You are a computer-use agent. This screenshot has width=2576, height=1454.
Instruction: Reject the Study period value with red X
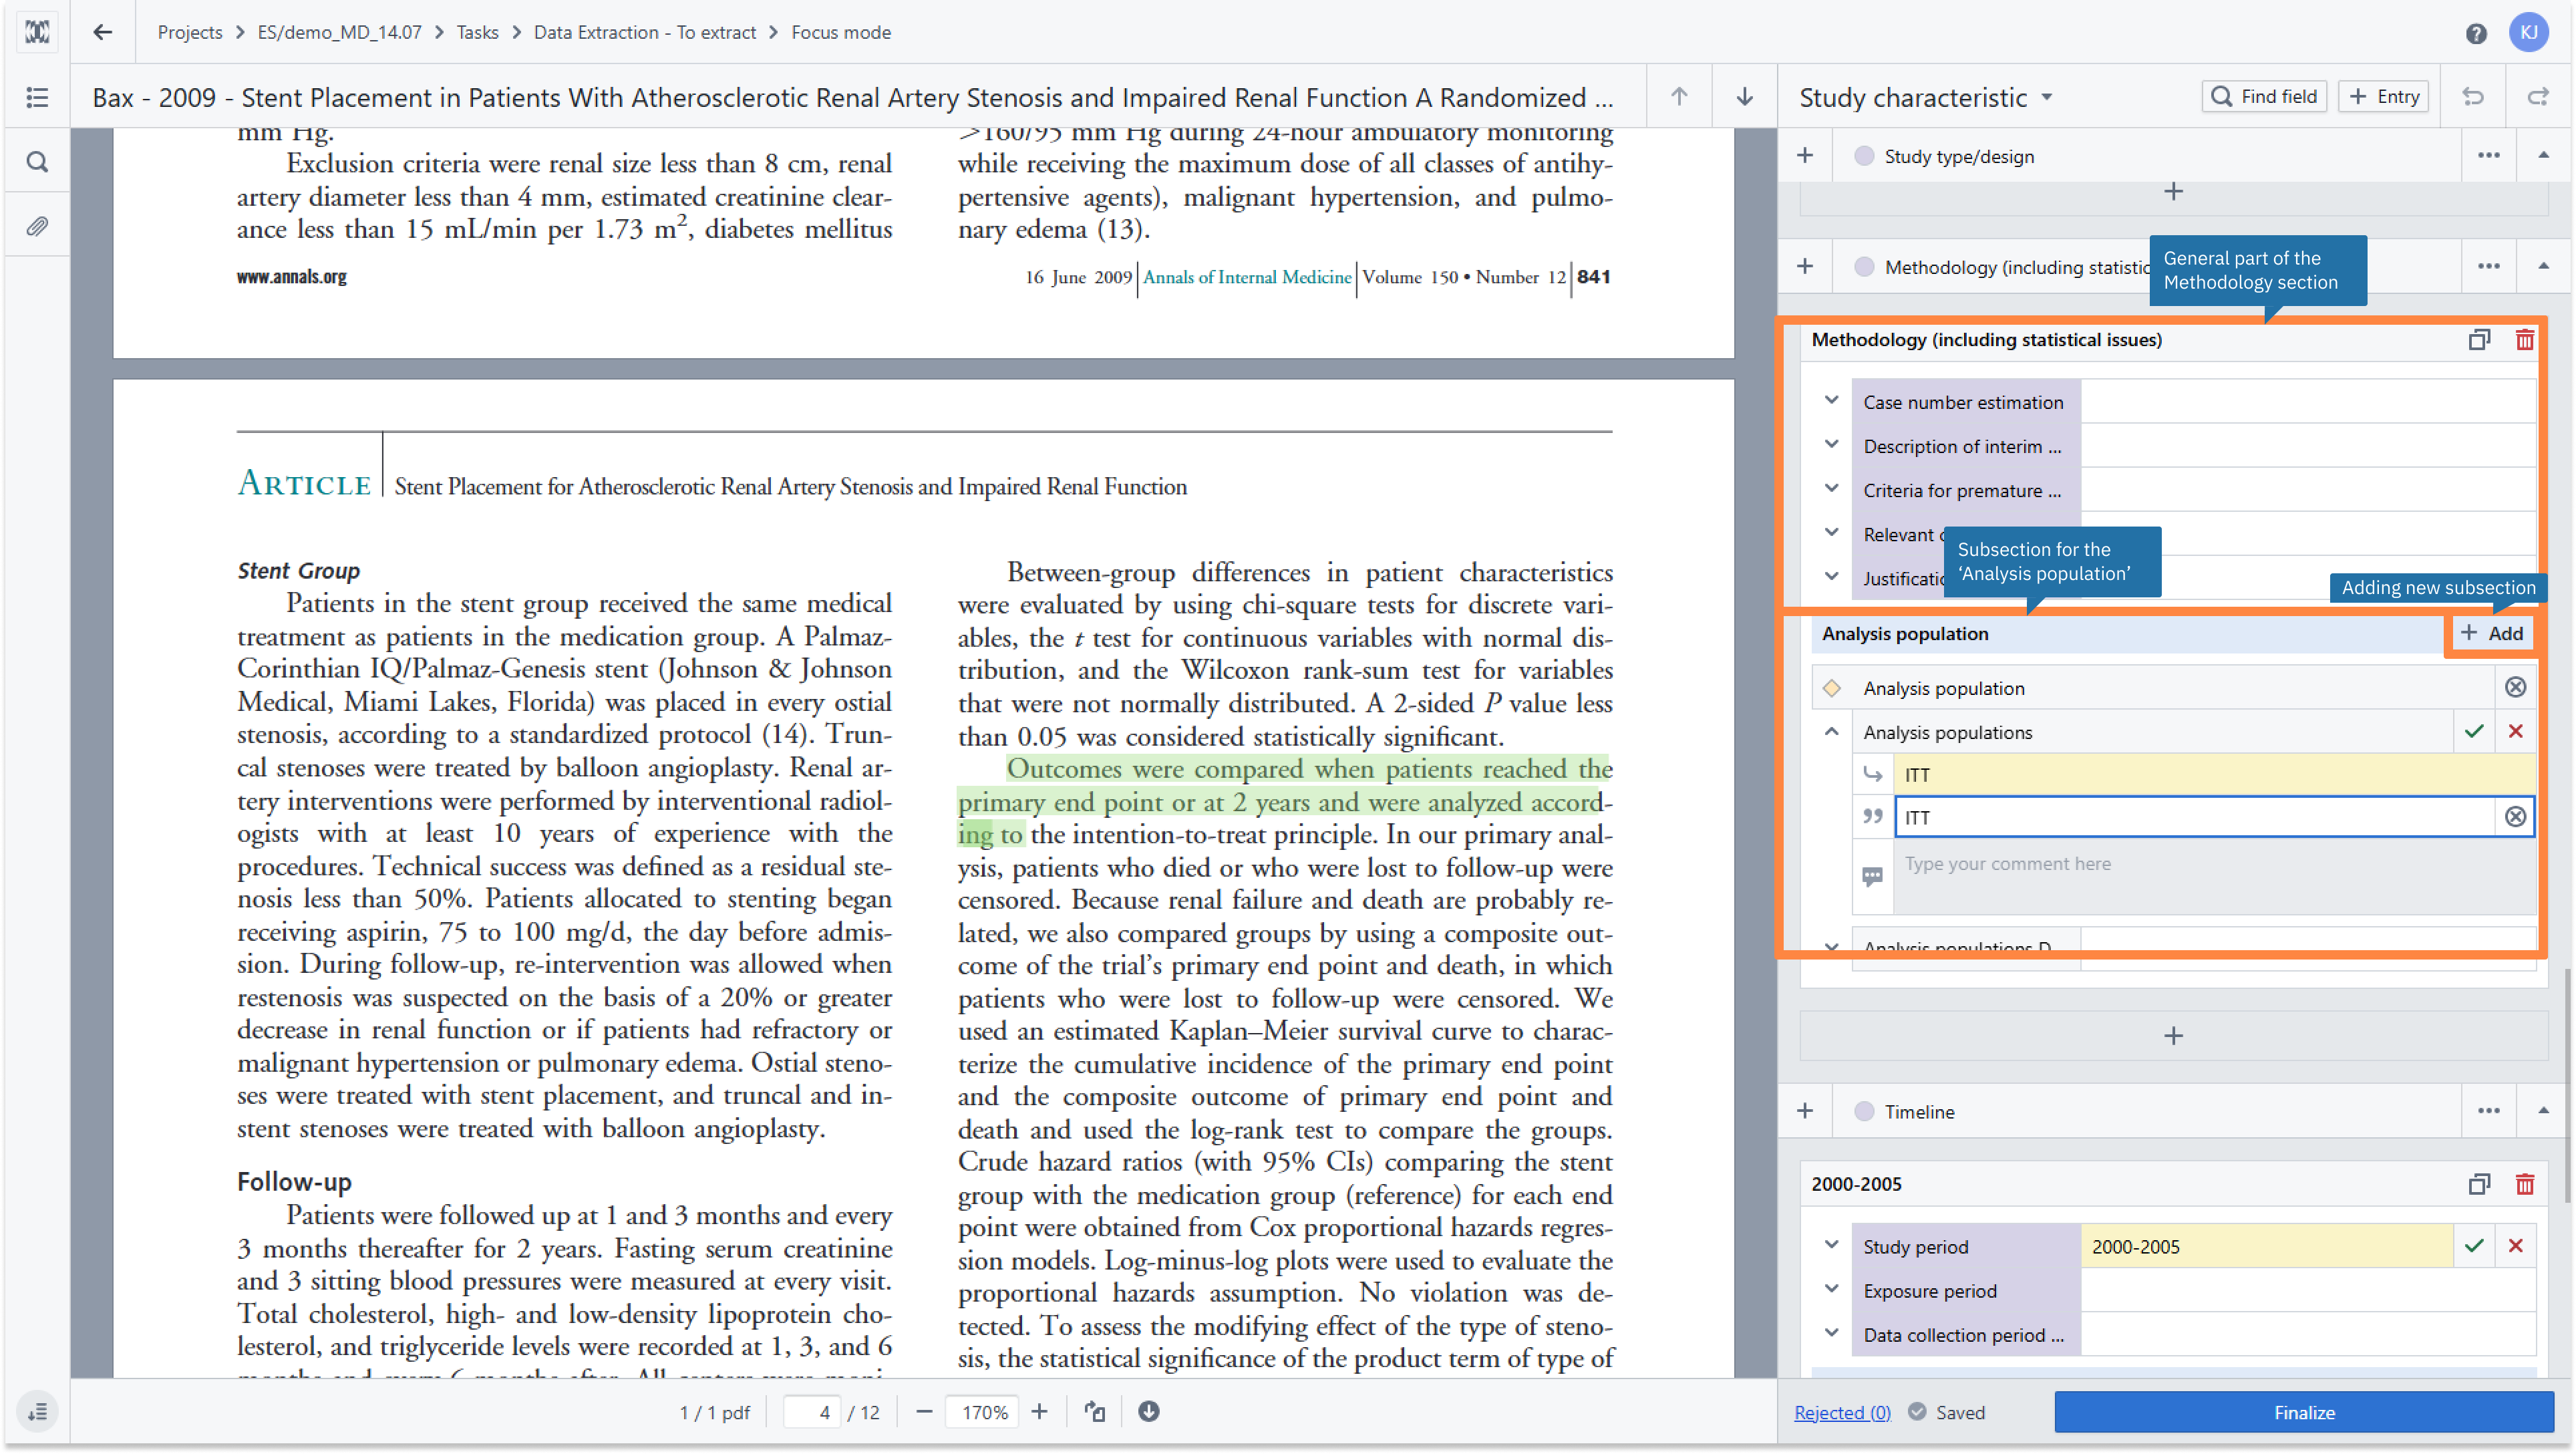pyautogui.click(x=2516, y=1246)
